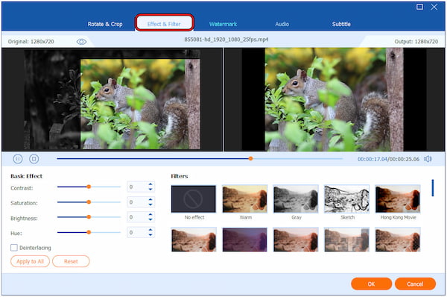The height and width of the screenshot is (297, 447).
Task: Mute the volume speaker icon
Action: [428, 159]
